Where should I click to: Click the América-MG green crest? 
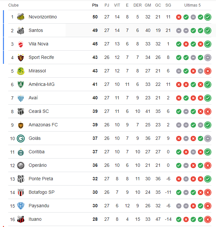21,84
